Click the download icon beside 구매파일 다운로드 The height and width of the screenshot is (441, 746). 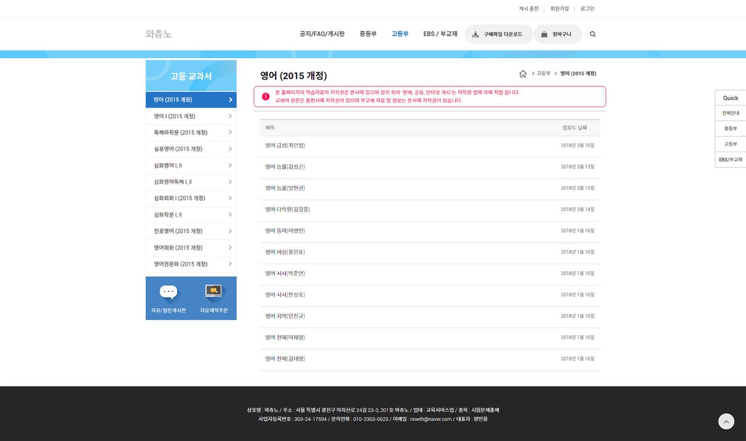click(x=476, y=34)
